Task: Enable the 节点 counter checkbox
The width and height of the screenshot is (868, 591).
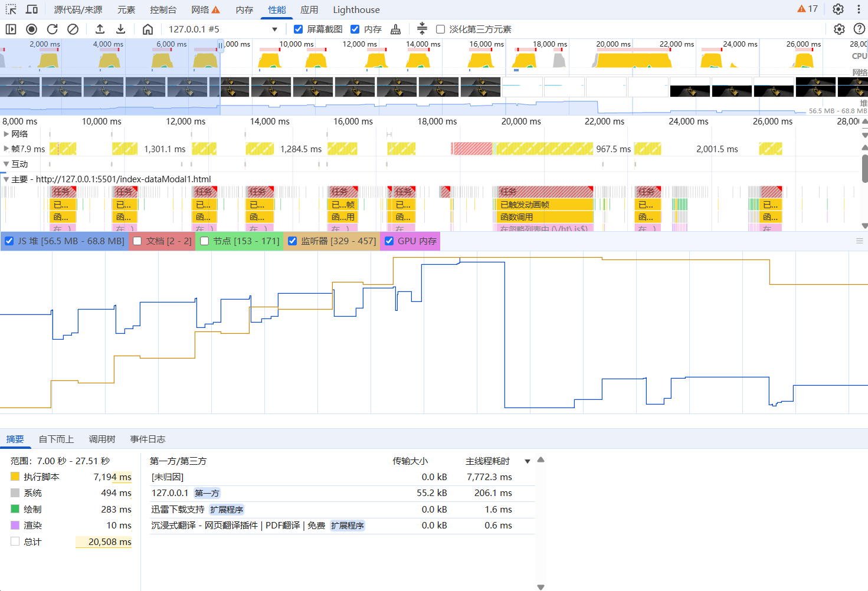Action: coord(205,241)
